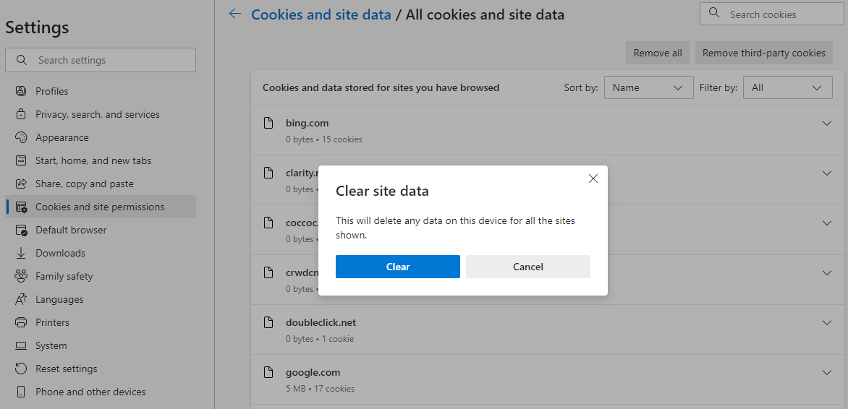Click the Family safety icon
The height and width of the screenshot is (409, 848).
click(x=21, y=276)
